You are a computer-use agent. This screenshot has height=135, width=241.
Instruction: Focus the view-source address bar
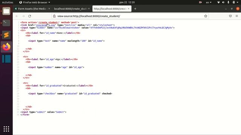130,16
